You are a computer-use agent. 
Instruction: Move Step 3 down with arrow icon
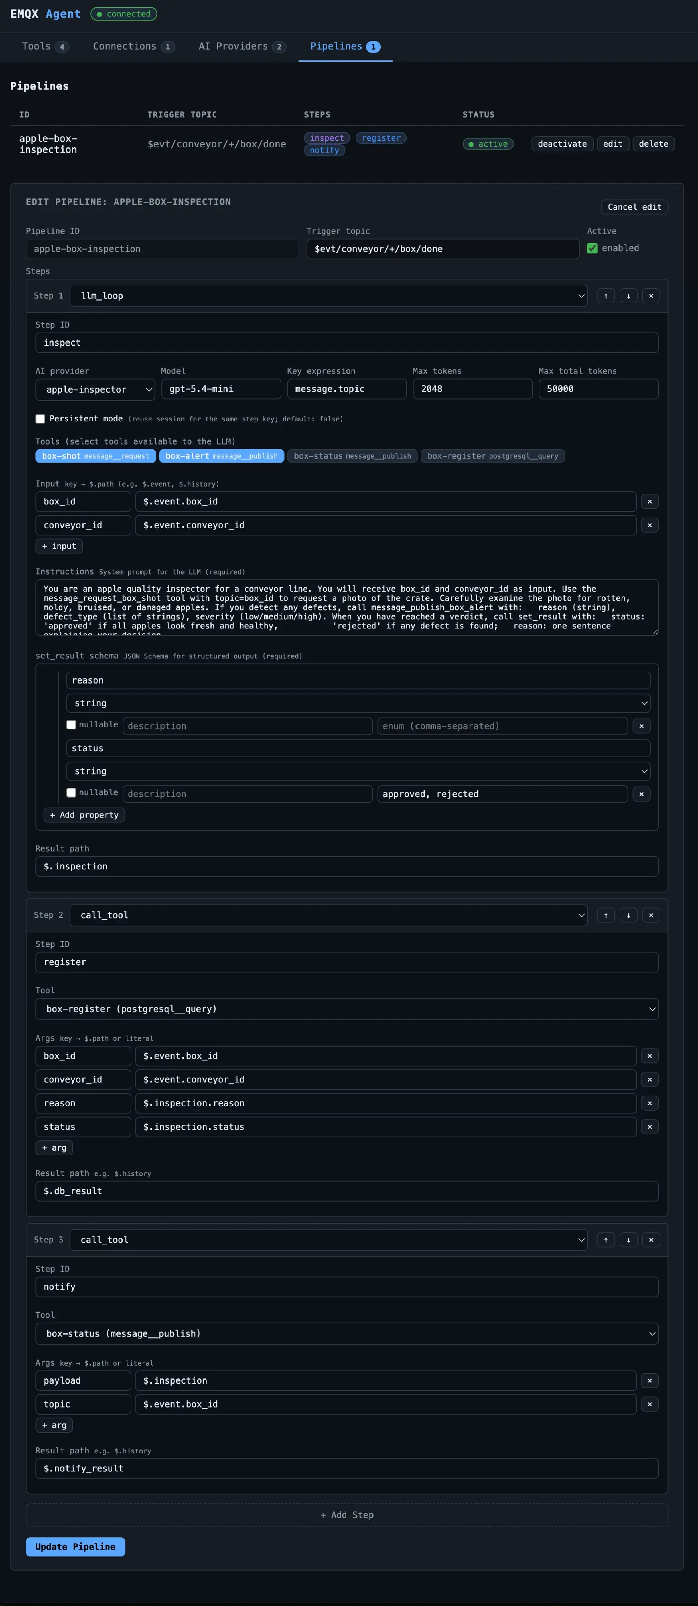click(628, 1240)
